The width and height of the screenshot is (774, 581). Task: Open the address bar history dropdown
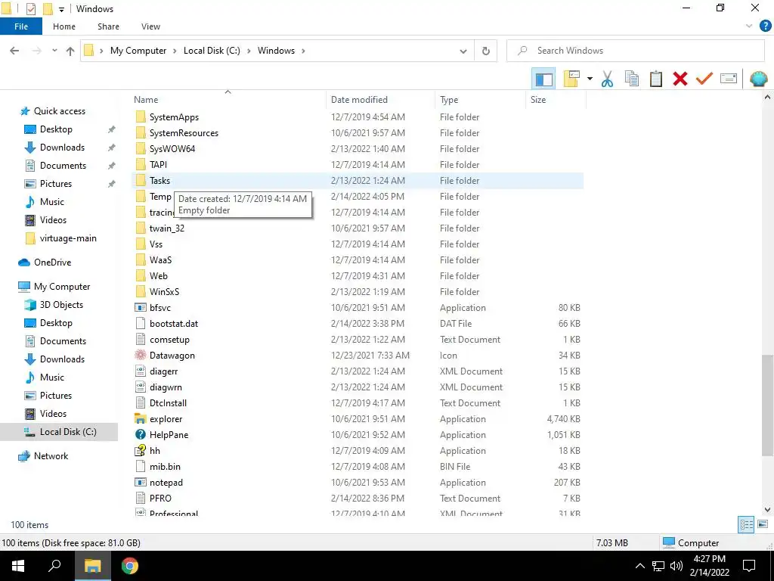463,51
